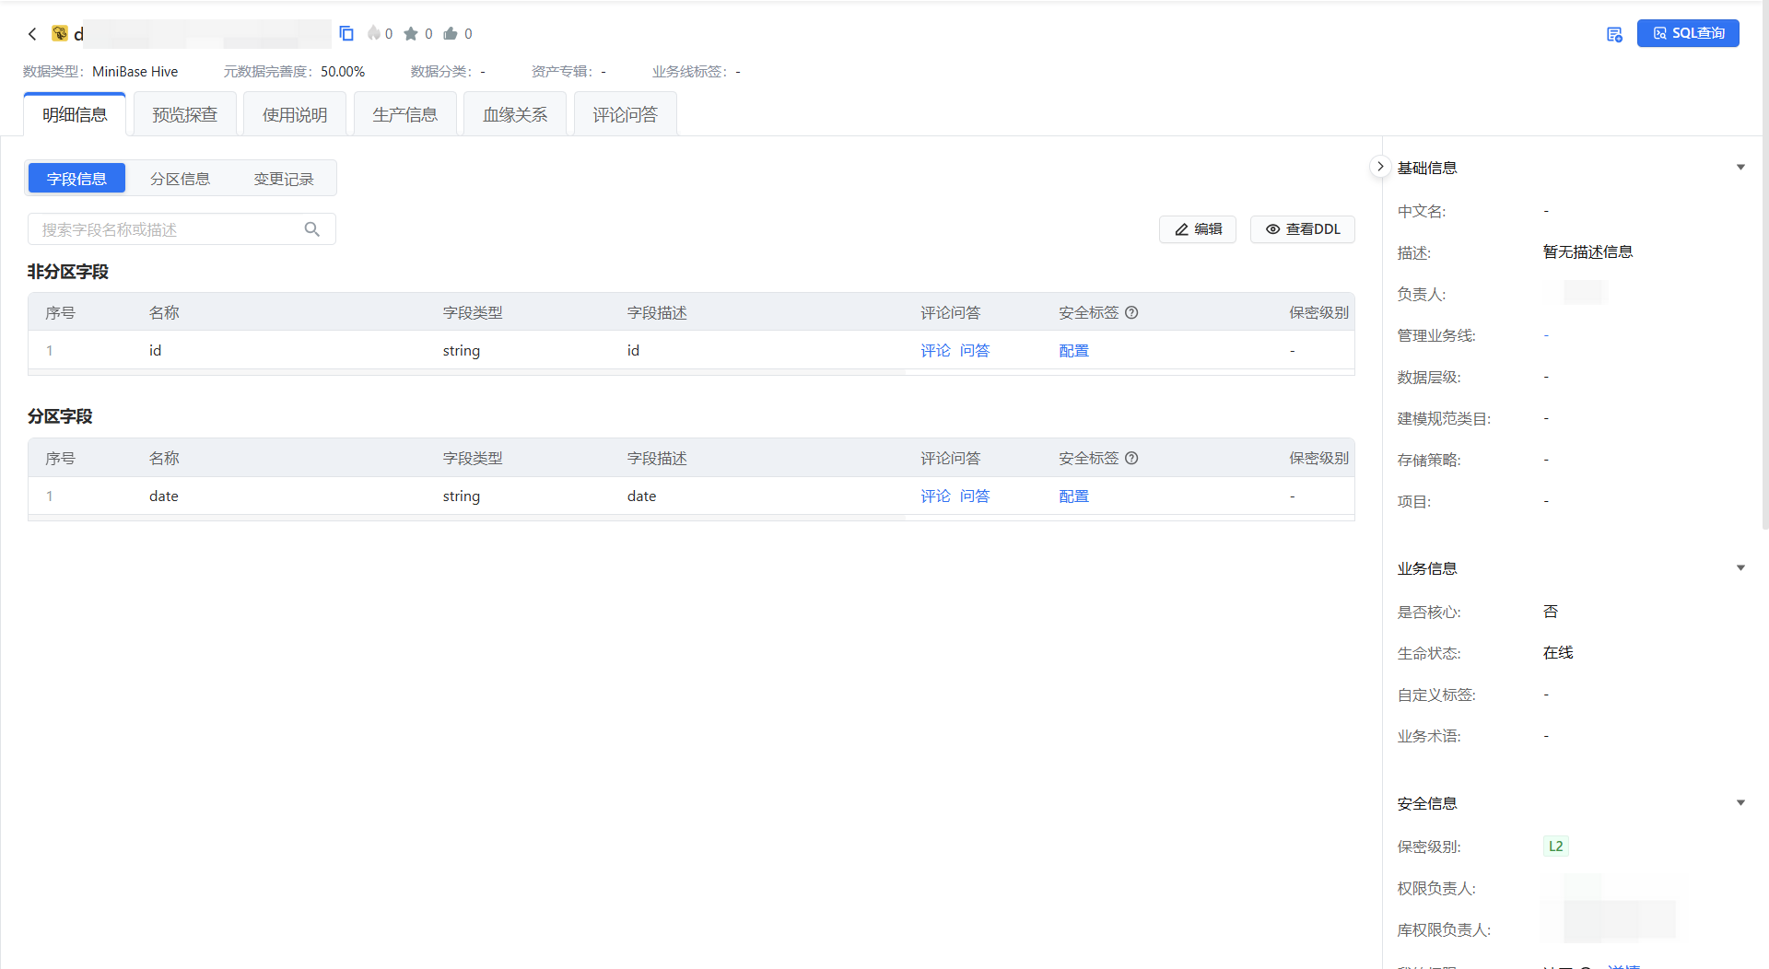Click the flame popularity icon

coord(373,34)
